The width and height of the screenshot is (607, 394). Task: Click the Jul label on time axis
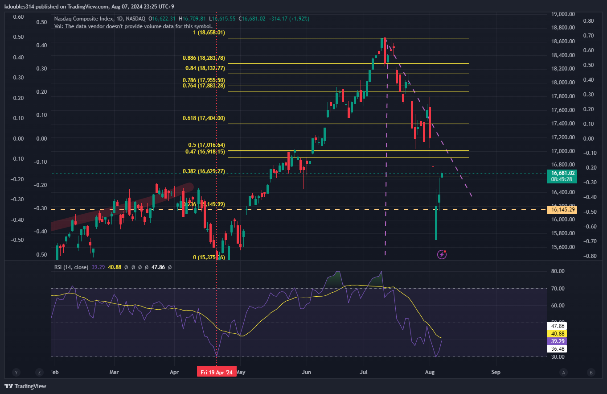click(364, 372)
